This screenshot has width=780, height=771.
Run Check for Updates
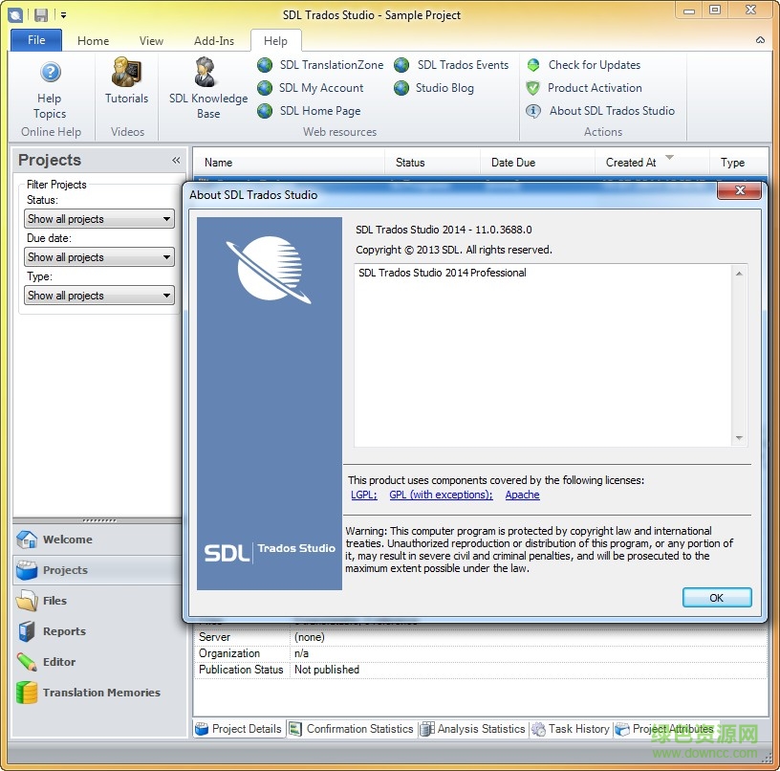pos(593,65)
